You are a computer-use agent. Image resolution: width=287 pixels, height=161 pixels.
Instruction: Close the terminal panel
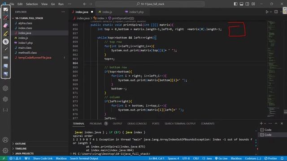coord(282,123)
